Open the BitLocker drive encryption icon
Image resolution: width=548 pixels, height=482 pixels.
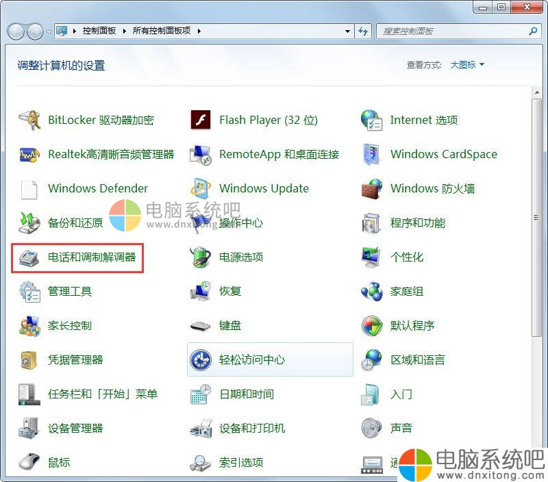point(29,120)
